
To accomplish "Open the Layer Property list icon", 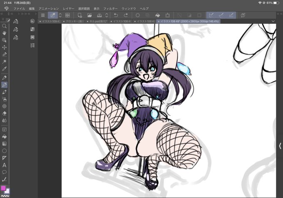I will click(x=32, y=45).
